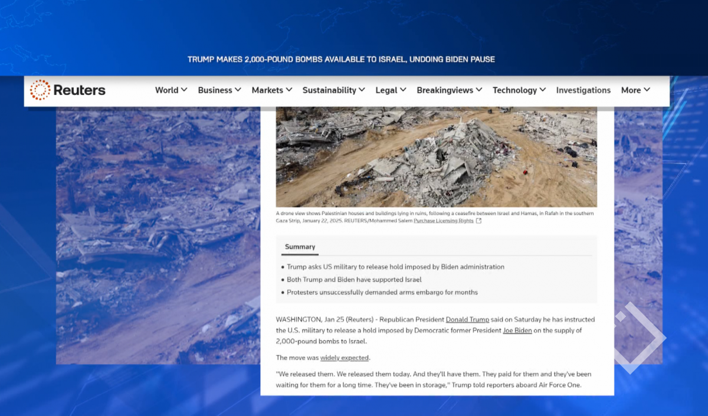Open the Business navigation dropdown
Viewport: 708px width, 416px height.
pos(219,90)
